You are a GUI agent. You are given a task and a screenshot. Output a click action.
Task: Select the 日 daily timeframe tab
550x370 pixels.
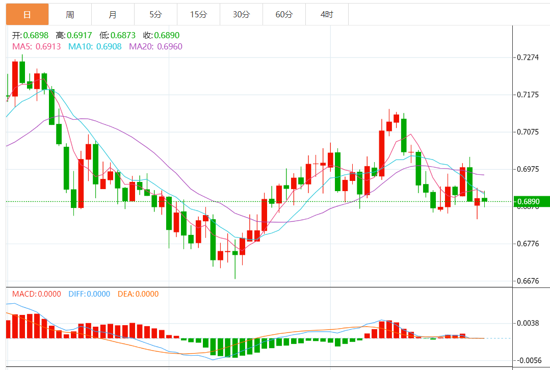point(28,14)
